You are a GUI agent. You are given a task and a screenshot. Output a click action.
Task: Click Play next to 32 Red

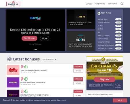(118, 26)
